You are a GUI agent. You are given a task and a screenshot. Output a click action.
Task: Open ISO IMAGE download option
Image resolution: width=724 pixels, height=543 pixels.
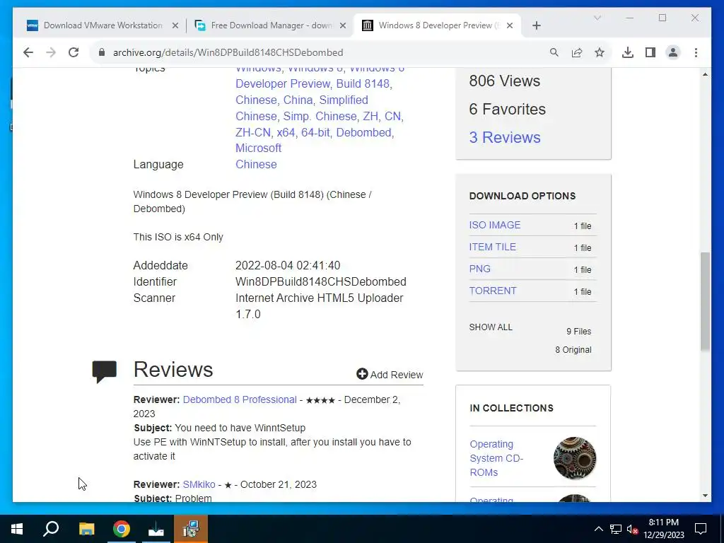494,225
